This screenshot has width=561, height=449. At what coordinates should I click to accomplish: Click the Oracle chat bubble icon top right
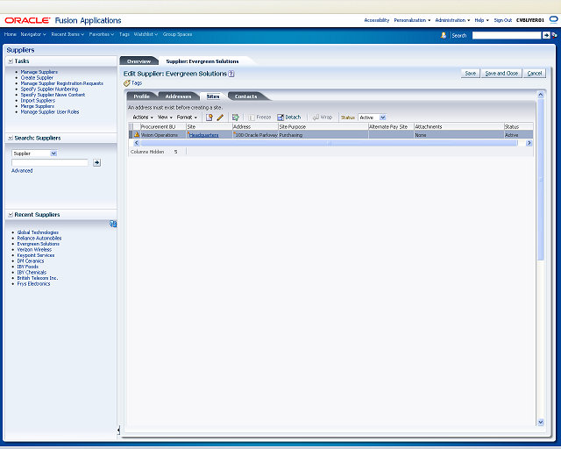point(553,19)
